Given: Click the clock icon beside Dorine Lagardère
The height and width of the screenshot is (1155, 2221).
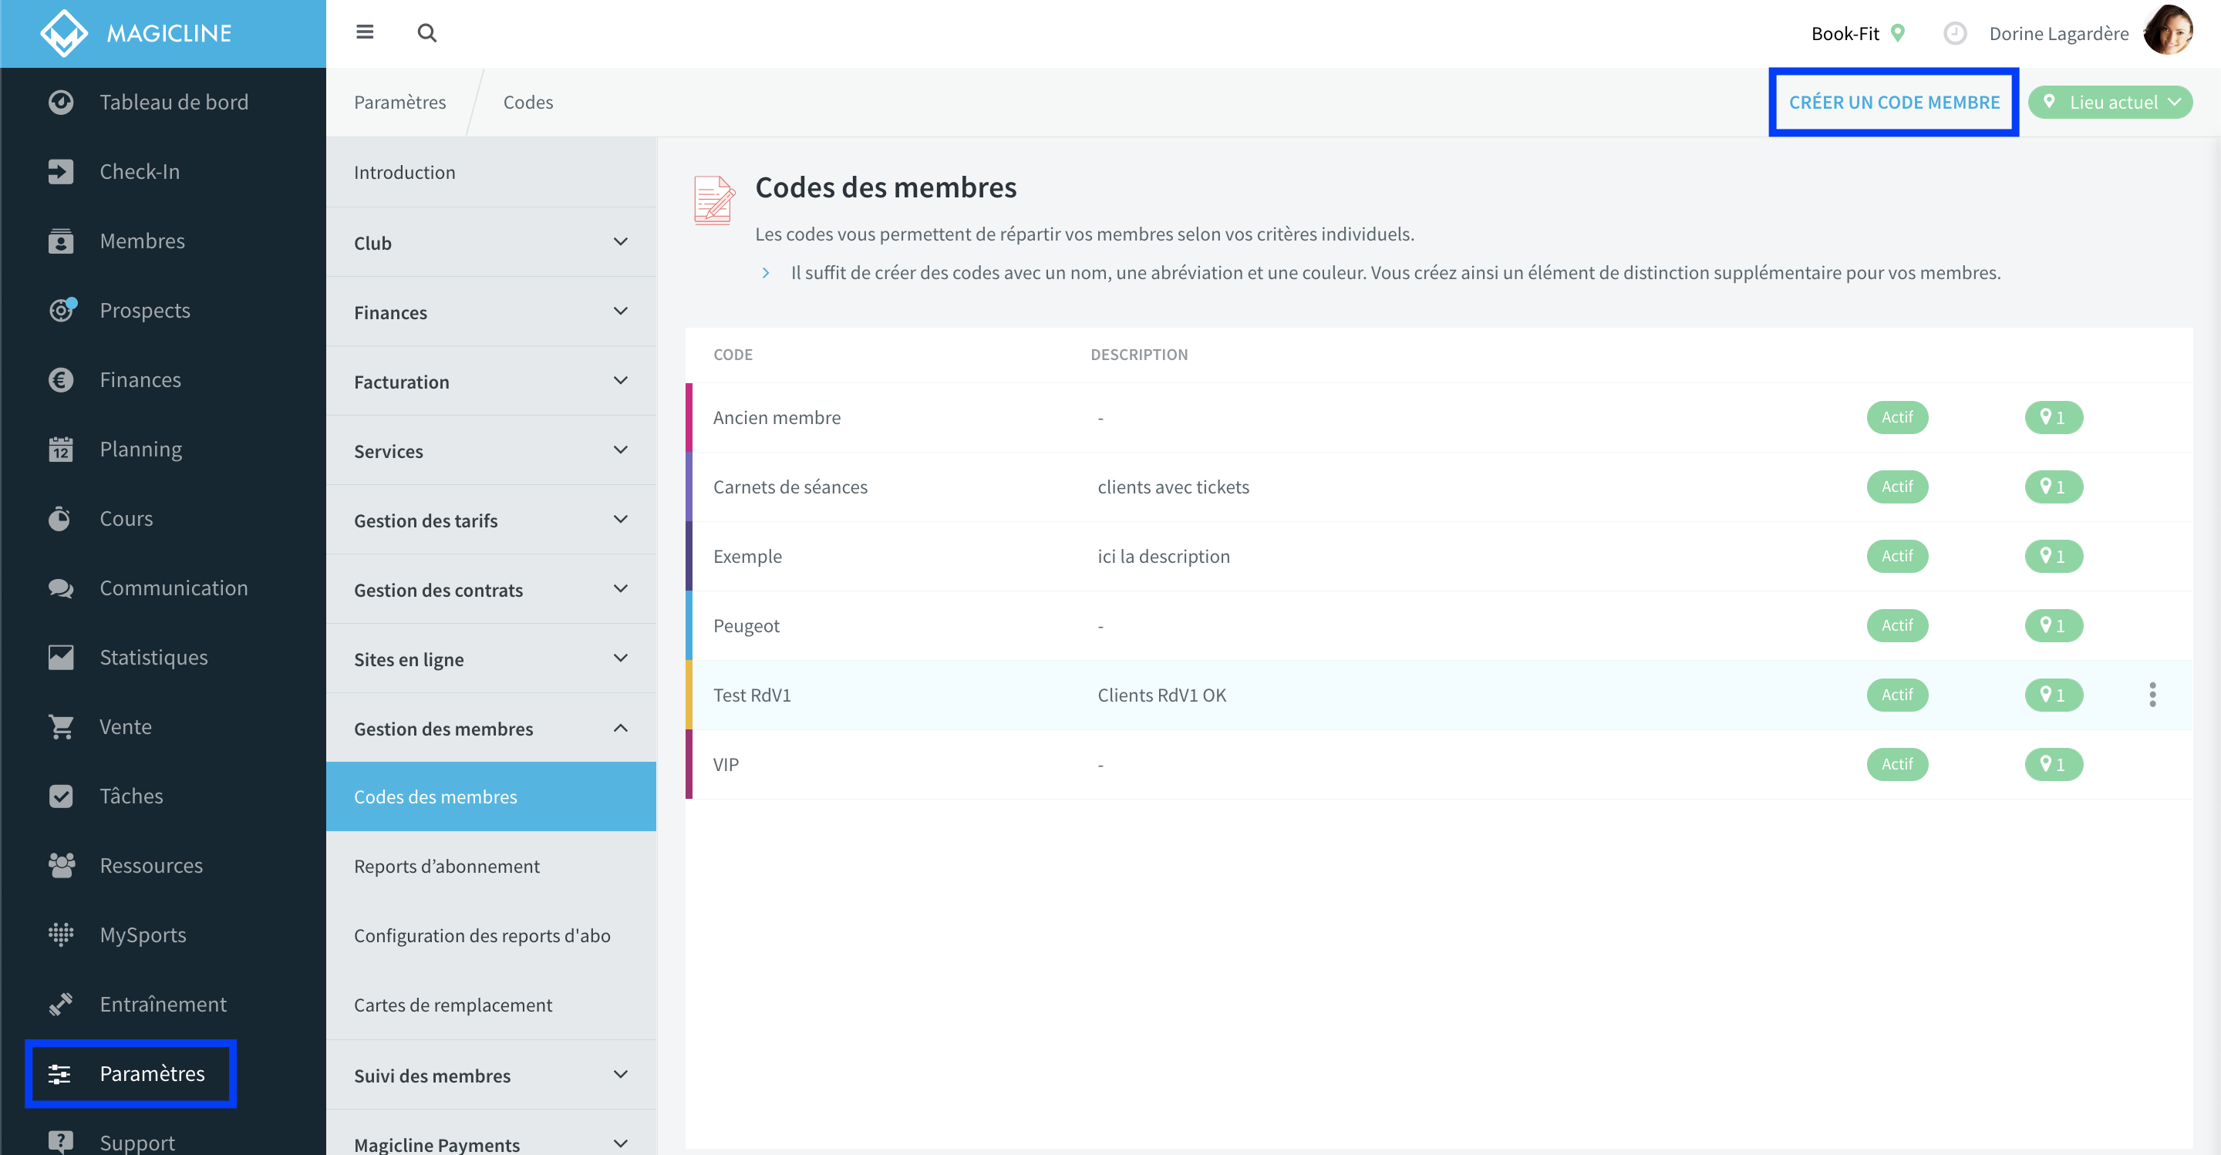Looking at the screenshot, I should click(1955, 34).
